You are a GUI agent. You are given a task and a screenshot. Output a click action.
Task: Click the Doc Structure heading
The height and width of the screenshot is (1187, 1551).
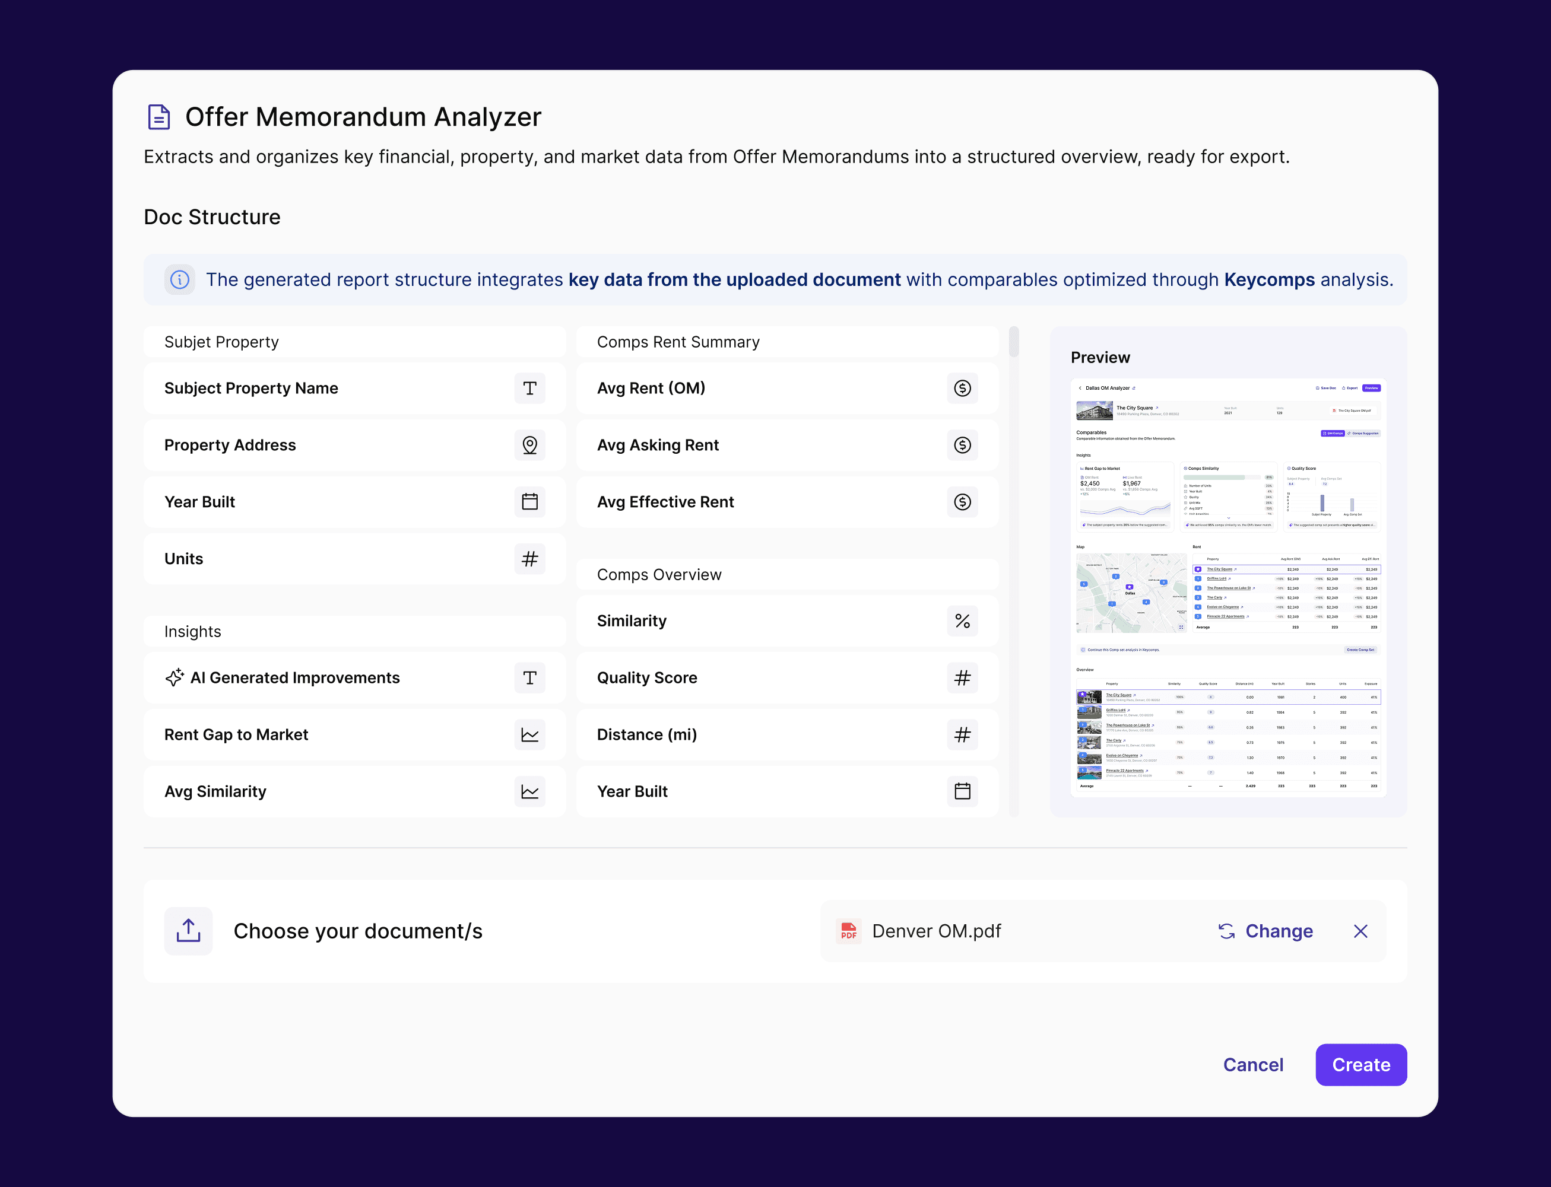pyautogui.click(x=212, y=217)
